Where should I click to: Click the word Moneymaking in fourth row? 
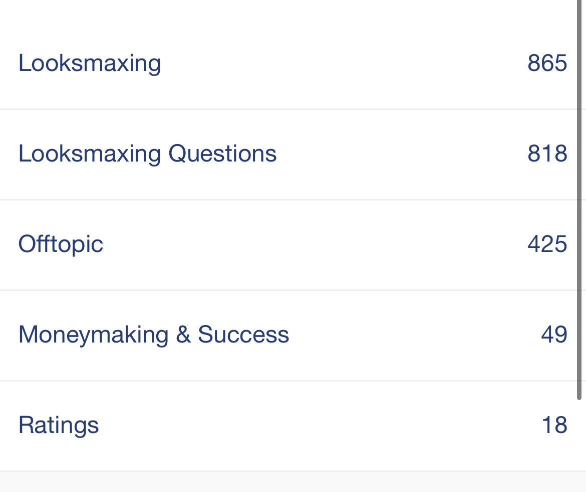(93, 334)
